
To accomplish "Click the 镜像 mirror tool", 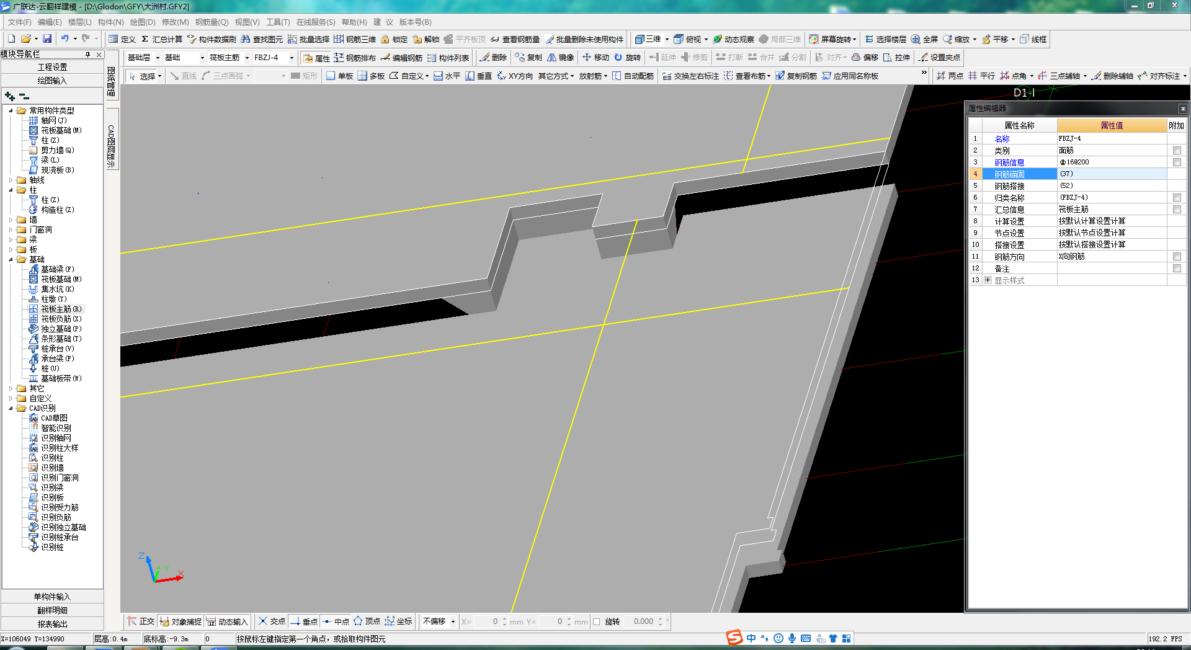I will pyautogui.click(x=560, y=58).
